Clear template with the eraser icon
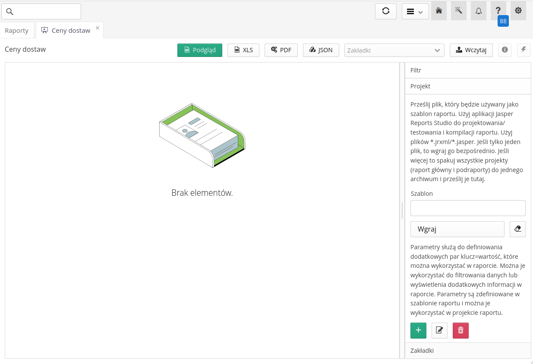The width and height of the screenshot is (533, 364). [x=517, y=229]
